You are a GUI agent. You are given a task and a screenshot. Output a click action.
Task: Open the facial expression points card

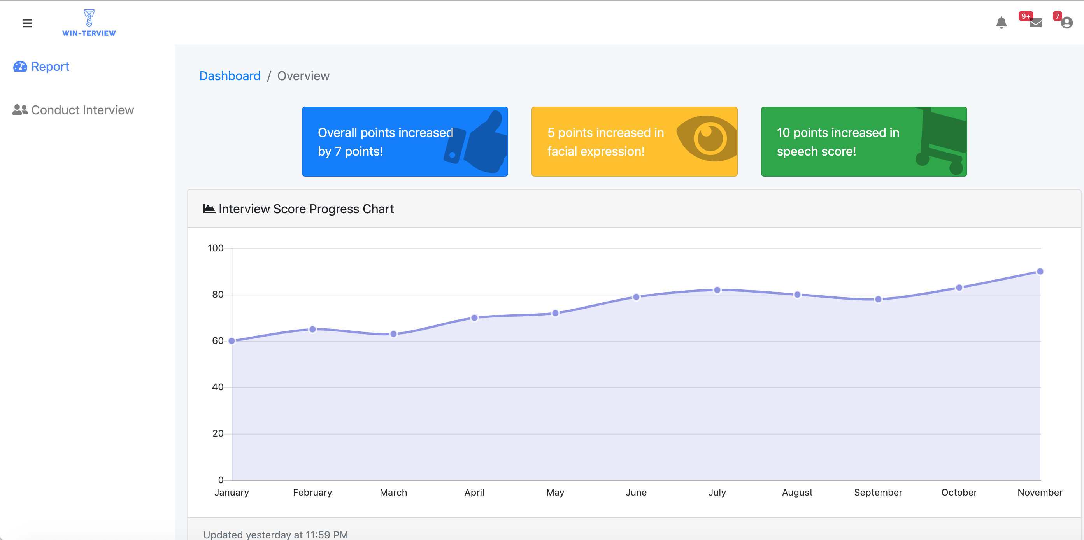pyautogui.click(x=606, y=141)
